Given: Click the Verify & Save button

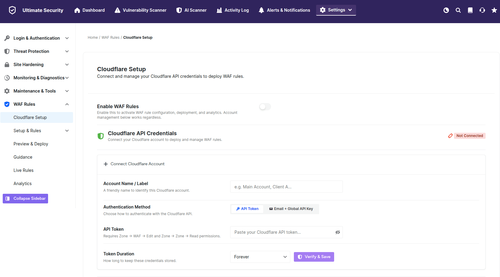Looking at the screenshot, I should [x=314, y=257].
